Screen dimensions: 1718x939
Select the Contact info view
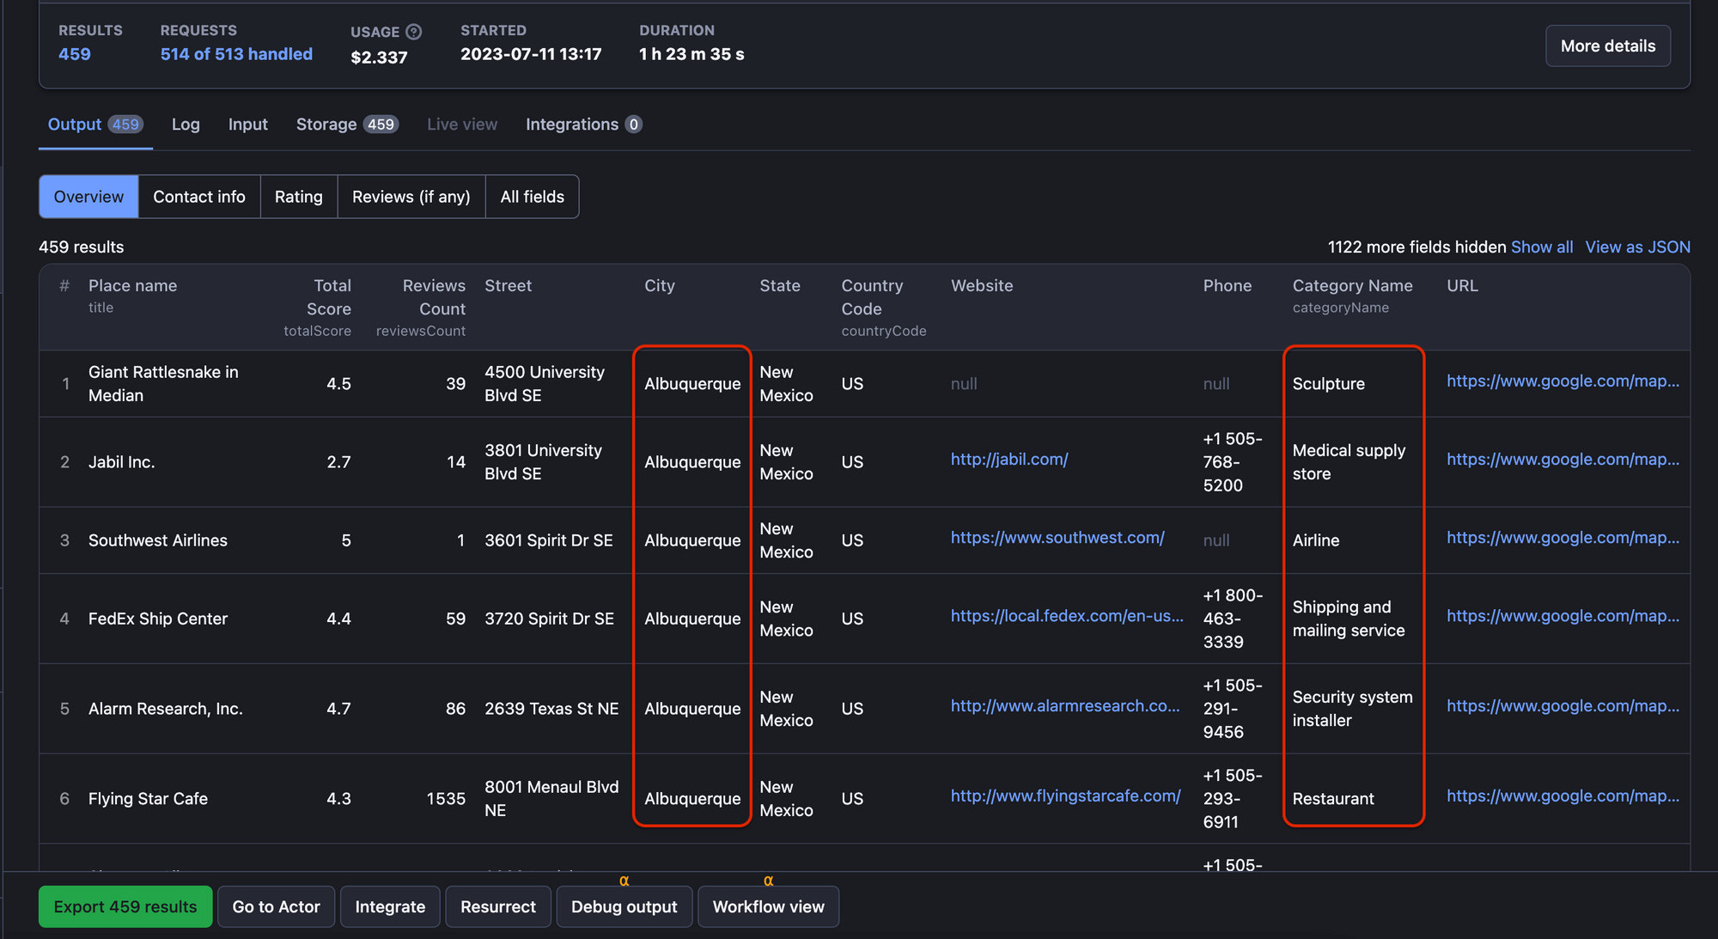(x=199, y=197)
